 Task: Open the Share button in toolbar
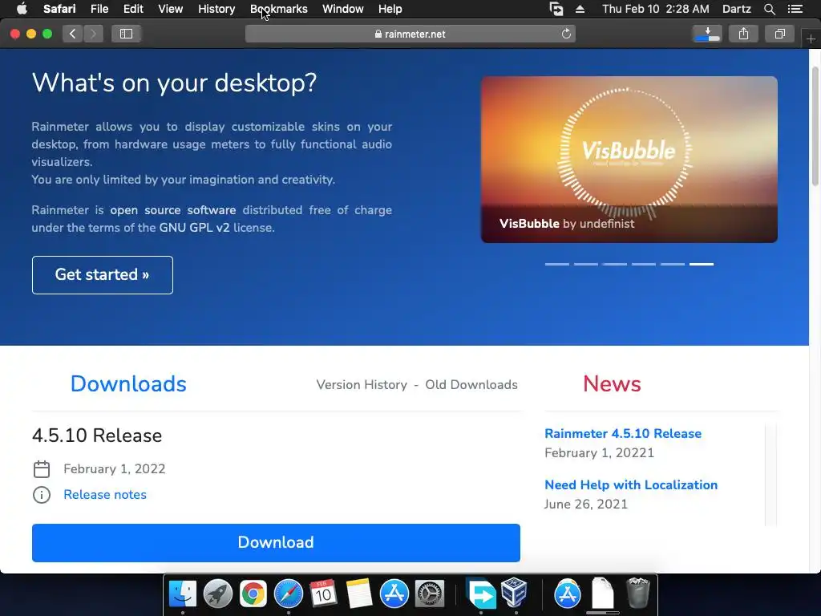point(743,34)
